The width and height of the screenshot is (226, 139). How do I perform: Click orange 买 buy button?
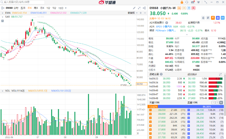pyautogui.click(x=213, y=18)
